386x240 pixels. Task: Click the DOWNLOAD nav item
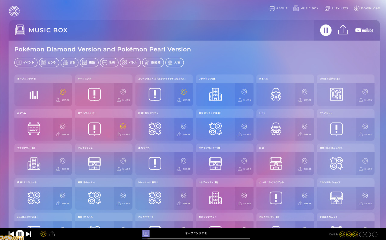(x=367, y=8)
